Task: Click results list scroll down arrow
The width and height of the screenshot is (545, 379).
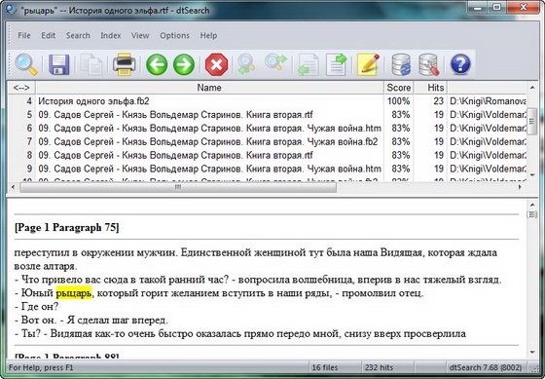Action: coord(532,175)
